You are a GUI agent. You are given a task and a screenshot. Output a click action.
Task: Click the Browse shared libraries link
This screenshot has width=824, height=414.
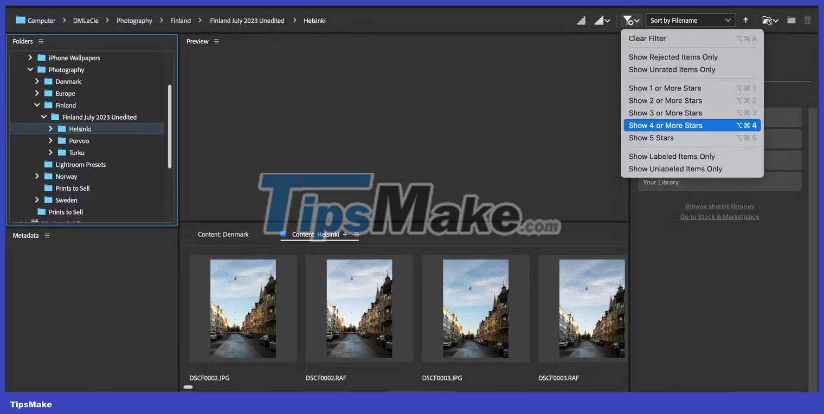(x=719, y=206)
